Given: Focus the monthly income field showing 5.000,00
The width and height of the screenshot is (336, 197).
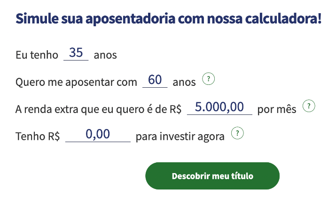Looking at the screenshot, I should [220, 107].
